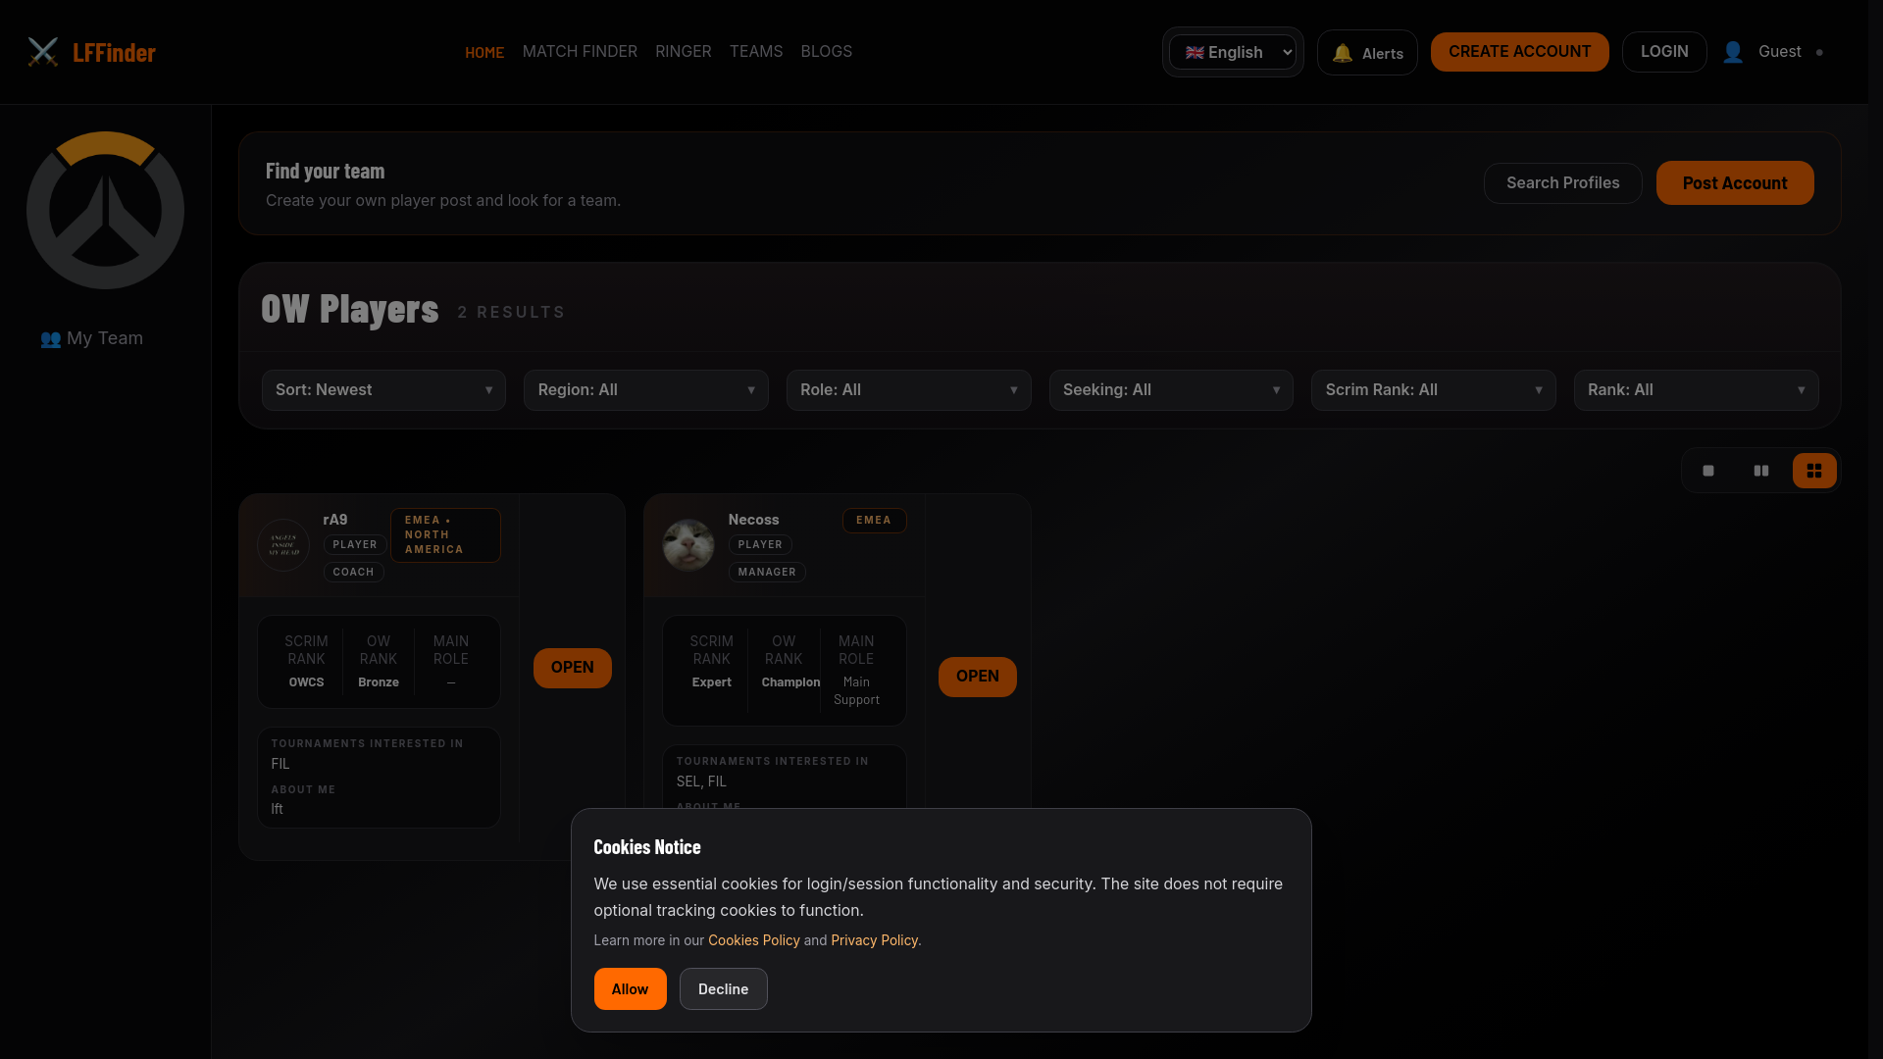Open the My Team sidebar link
This screenshot has height=1059, width=1883.
click(92, 338)
